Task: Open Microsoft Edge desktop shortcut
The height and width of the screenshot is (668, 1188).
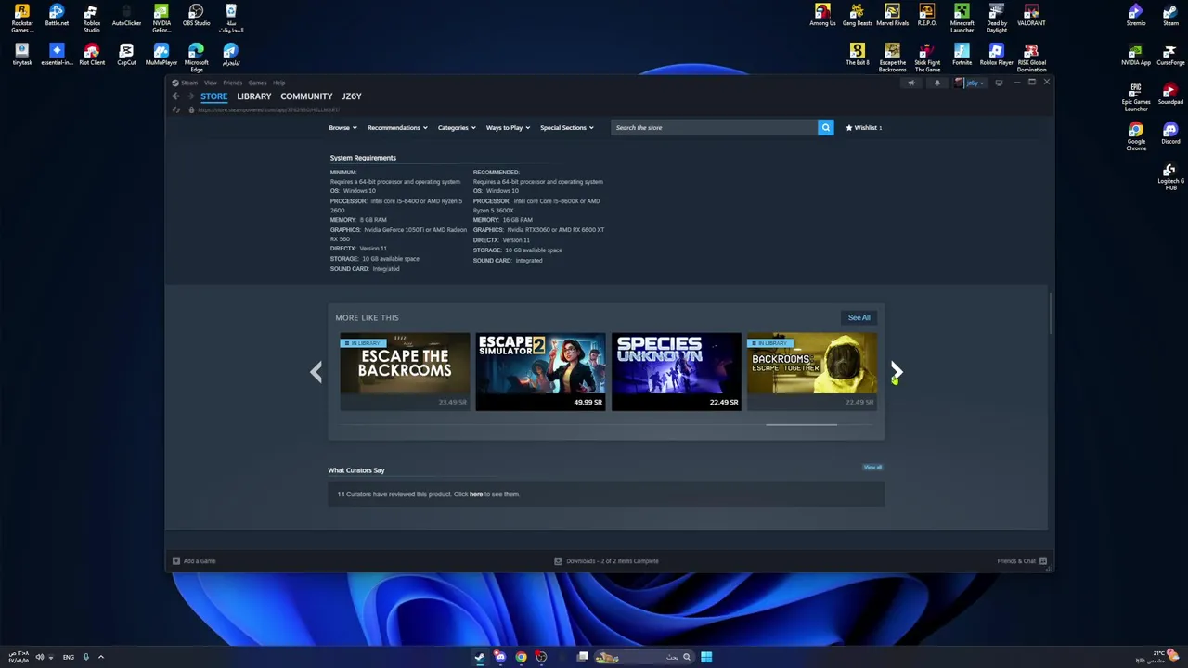Action: 196,57
